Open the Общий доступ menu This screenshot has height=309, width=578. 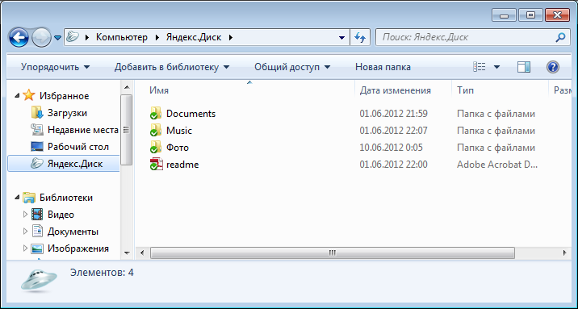point(292,67)
